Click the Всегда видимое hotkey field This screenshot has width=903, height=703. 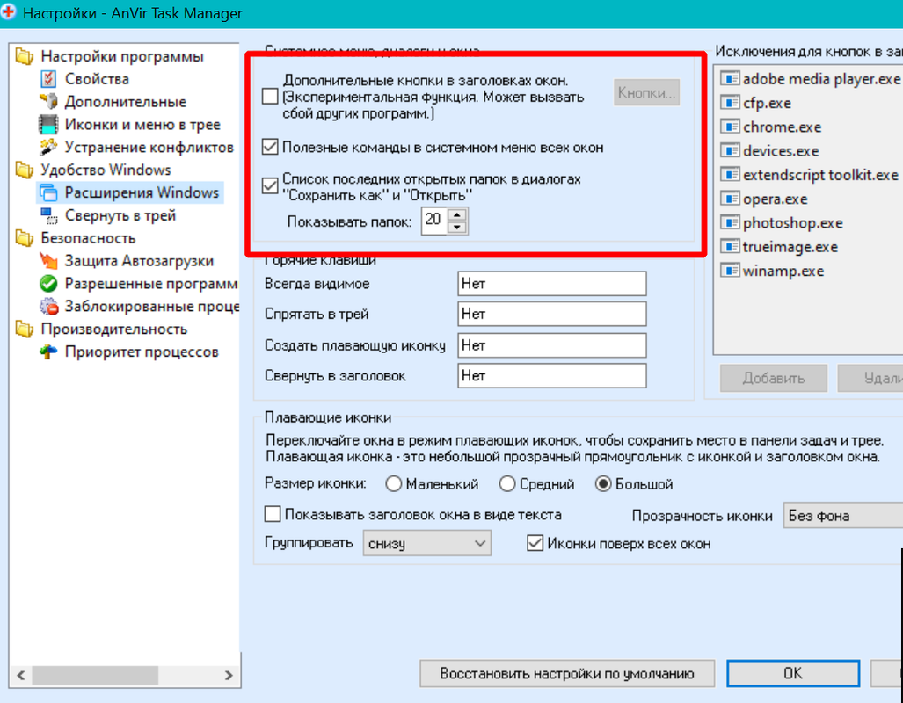click(551, 284)
